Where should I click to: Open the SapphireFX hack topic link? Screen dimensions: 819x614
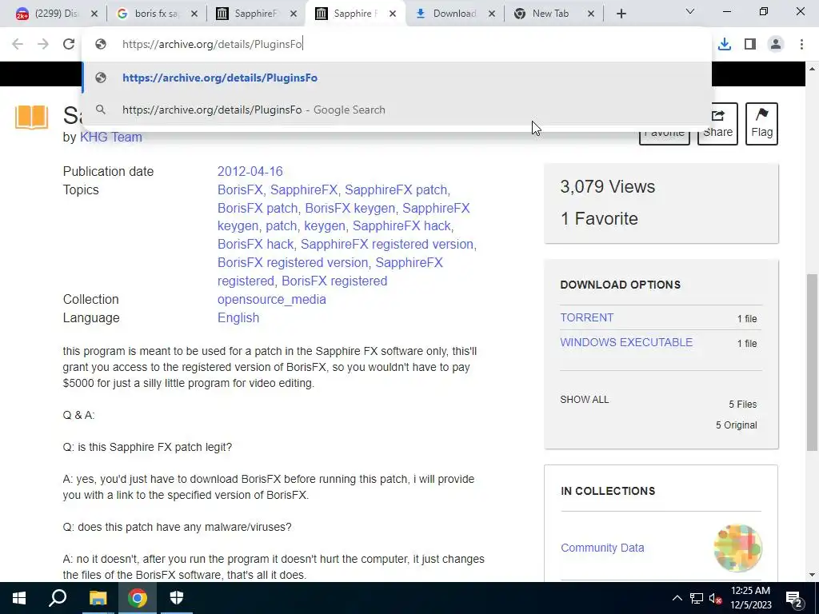[402, 226]
